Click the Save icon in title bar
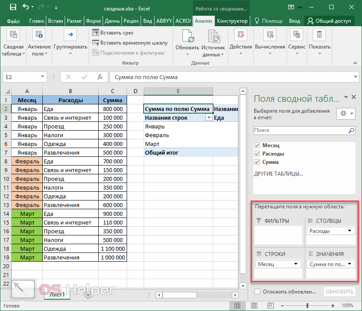362x311 pixels. [x=13, y=7]
